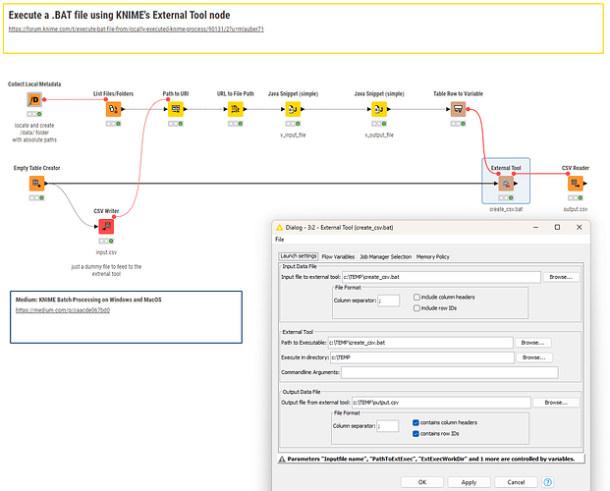Uncheck contains row IDs option
The width and height of the screenshot is (610, 491).
[417, 433]
